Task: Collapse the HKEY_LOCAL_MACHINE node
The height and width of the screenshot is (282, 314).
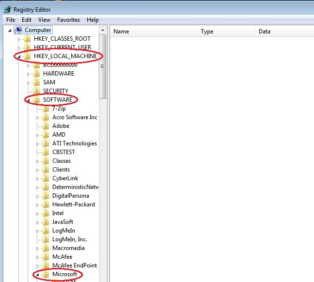Action: point(19,57)
